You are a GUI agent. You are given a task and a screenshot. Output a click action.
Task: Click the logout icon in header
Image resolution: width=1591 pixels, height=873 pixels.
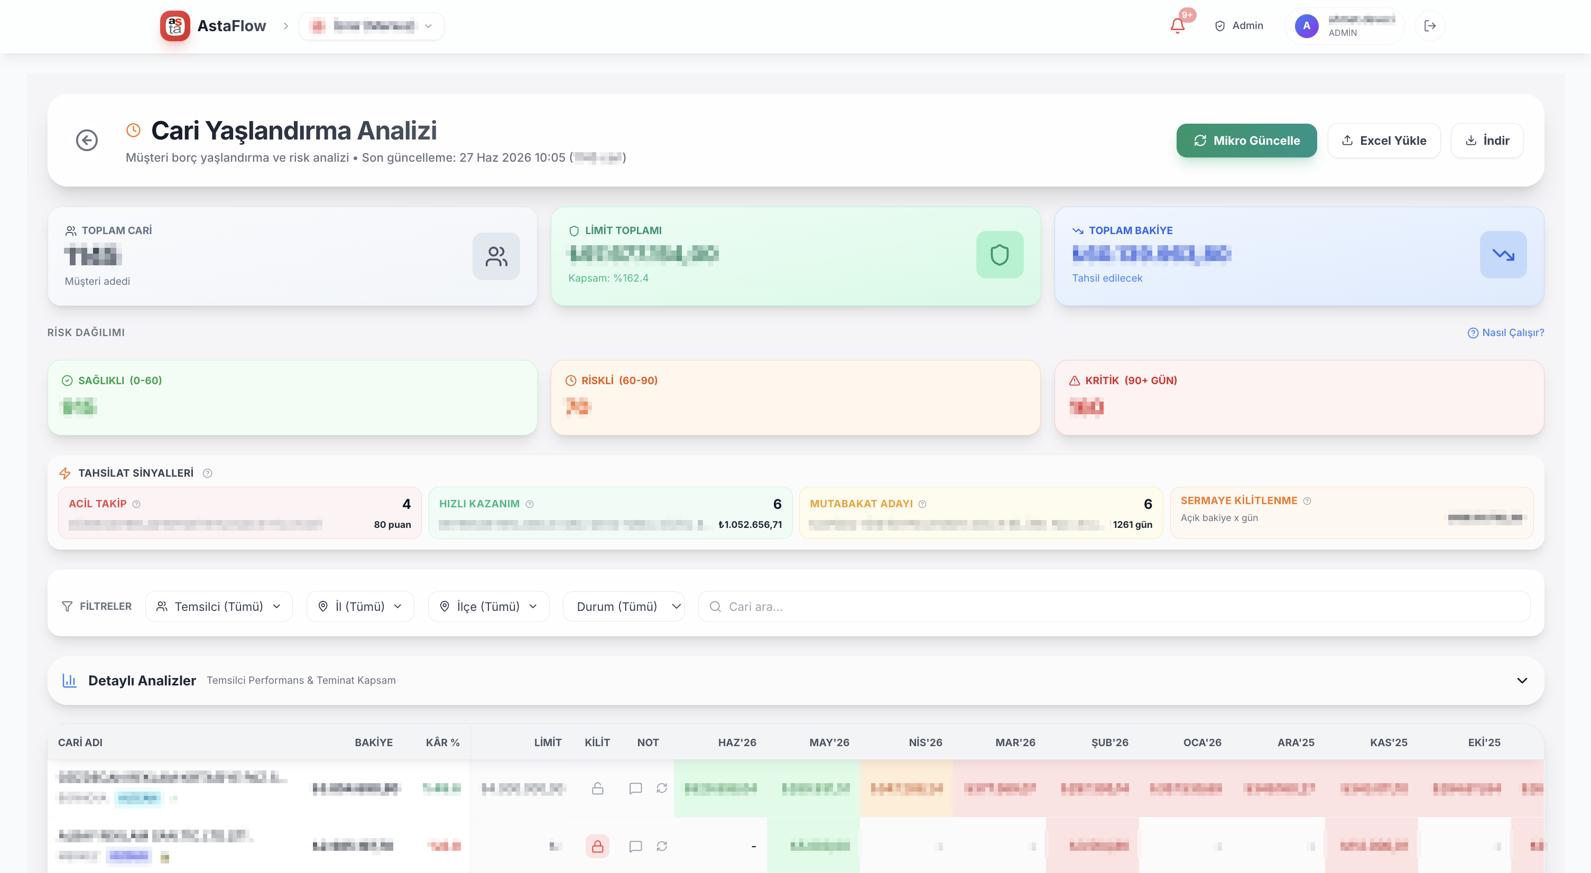[x=1430, y=26]
